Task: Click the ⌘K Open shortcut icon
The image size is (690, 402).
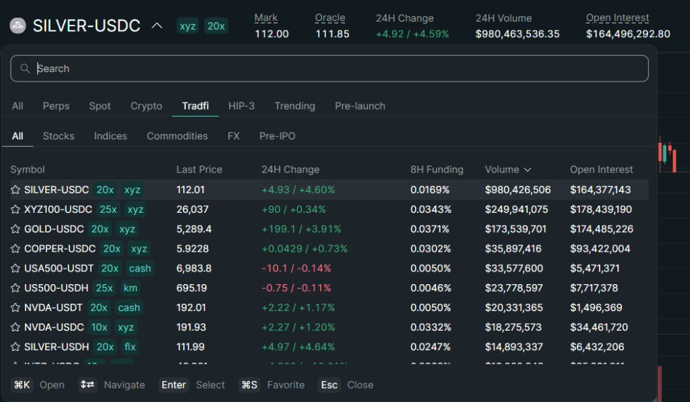Action: pos(22,384)
